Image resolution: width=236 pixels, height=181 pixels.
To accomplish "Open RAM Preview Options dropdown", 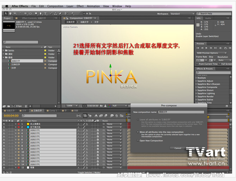I will tap(212, 53).
